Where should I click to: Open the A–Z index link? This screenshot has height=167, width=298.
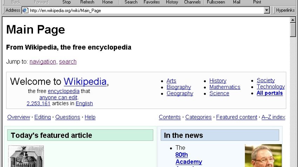click(273, 117)
